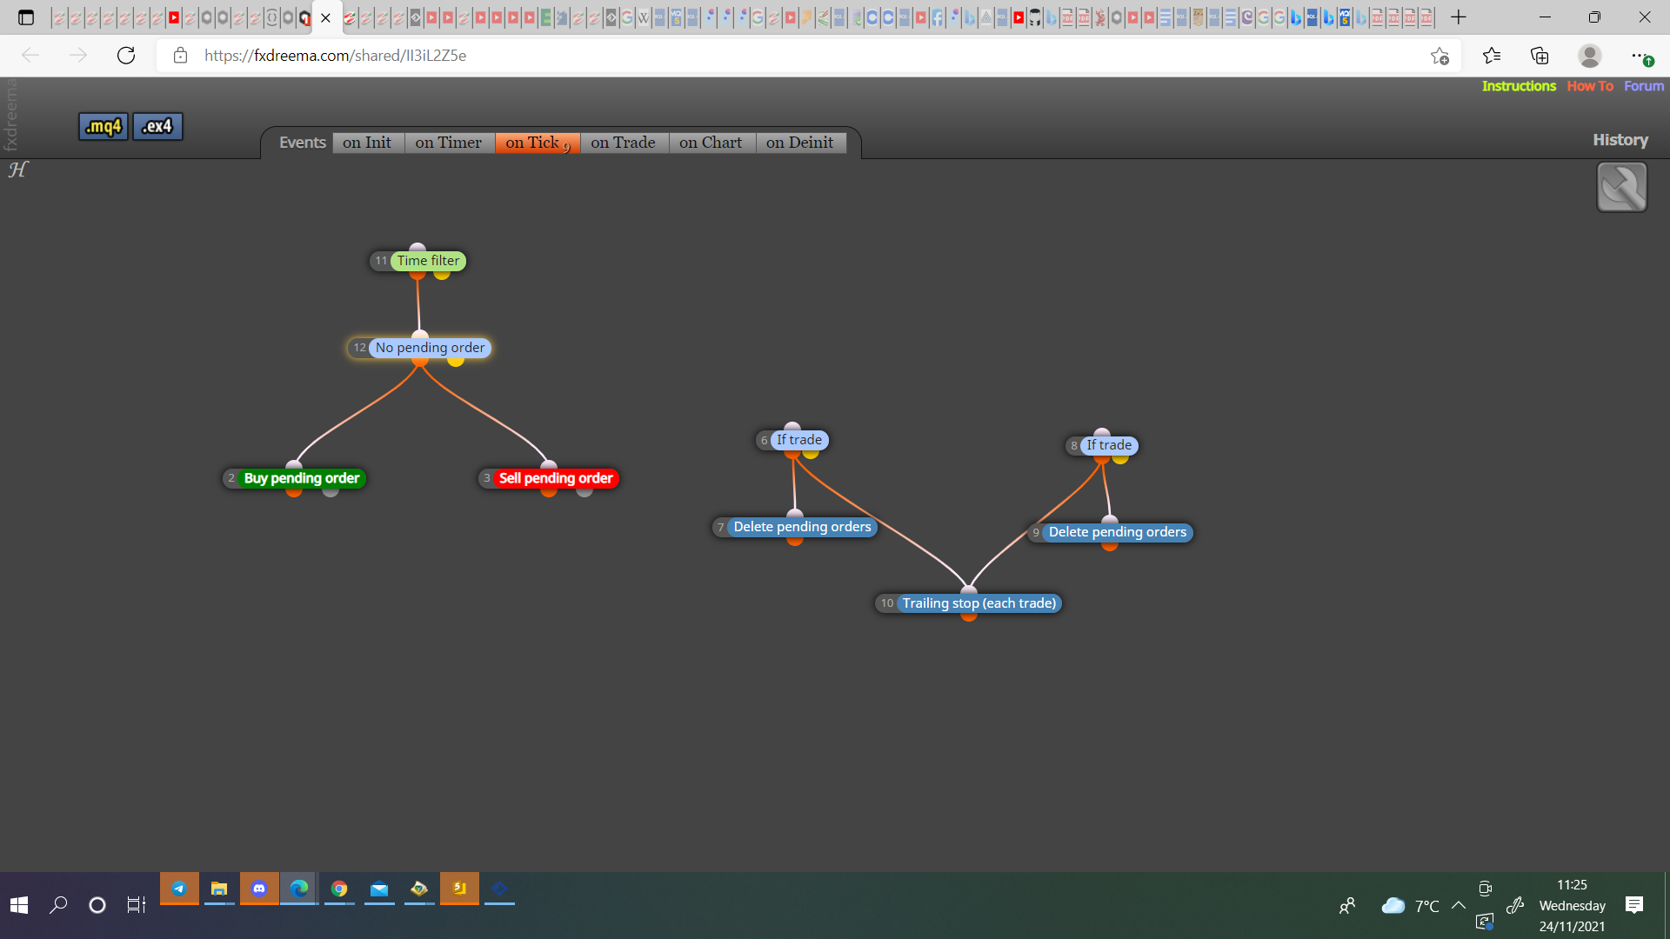The height and width of the screenshot is (939, 1670).
Task: Open browser settings and more menu
Action: (x=1640, y=56)
